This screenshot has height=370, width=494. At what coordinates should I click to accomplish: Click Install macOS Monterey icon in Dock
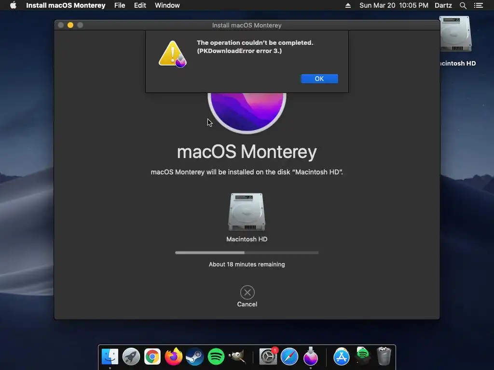tap(311, 357)
